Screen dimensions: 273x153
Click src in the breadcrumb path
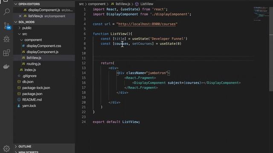(81, 4)
